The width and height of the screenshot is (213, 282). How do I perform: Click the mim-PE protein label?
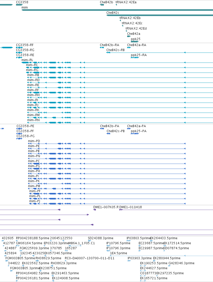click(34, 146)
